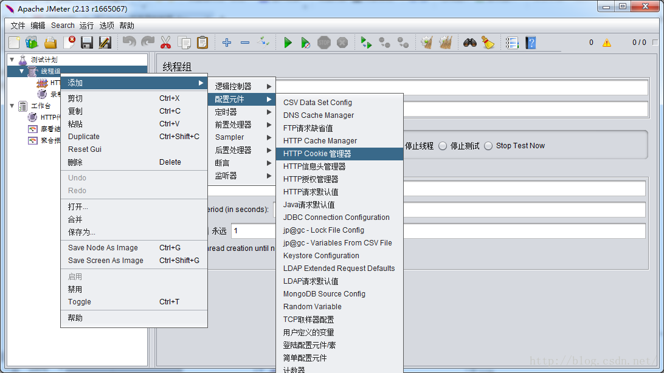
Task: Click the Open file folder icon
Action: click(x=50, y=43)
